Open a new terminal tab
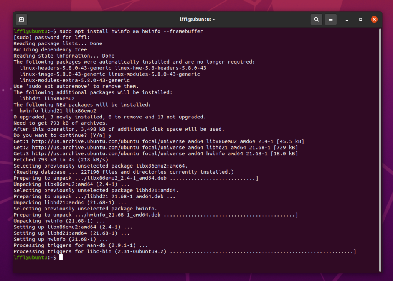This screenshot has height=281, width=393. (21, 19)
